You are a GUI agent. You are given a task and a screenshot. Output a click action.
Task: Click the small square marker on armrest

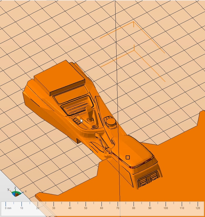[128, 157]
